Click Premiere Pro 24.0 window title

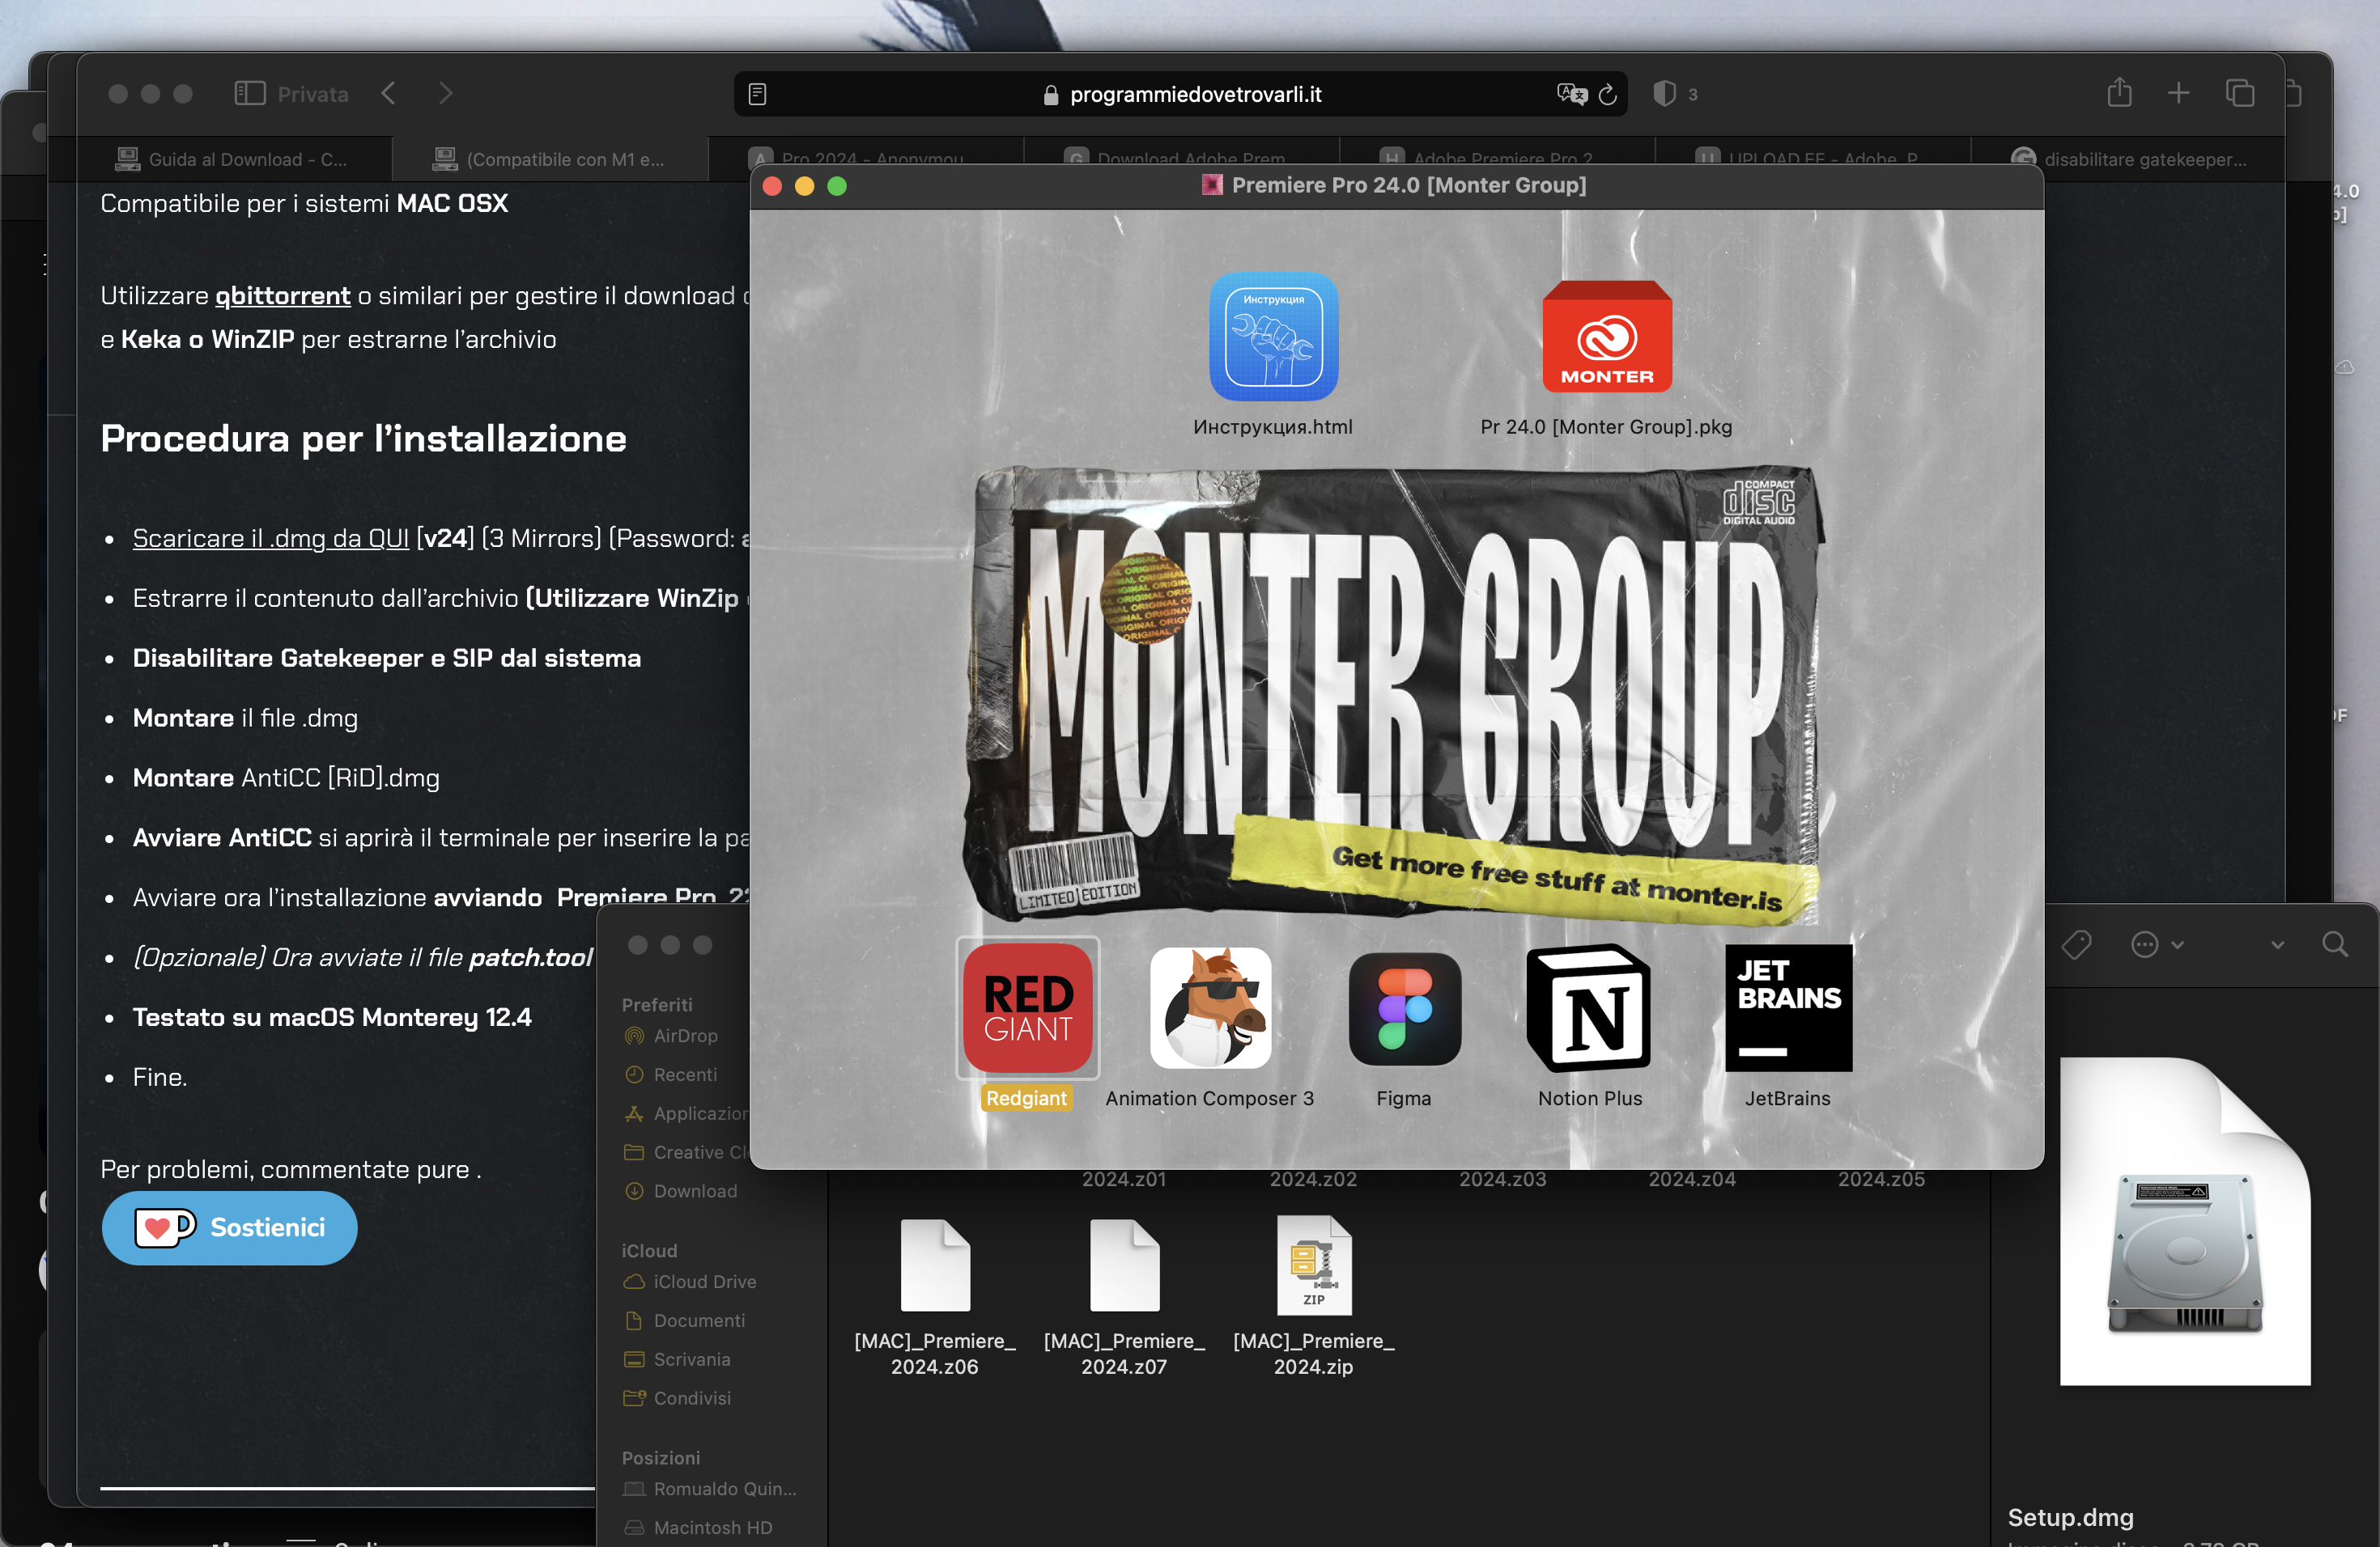[1408, 185]
